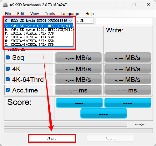Click the read score blue box

(79, 103)
